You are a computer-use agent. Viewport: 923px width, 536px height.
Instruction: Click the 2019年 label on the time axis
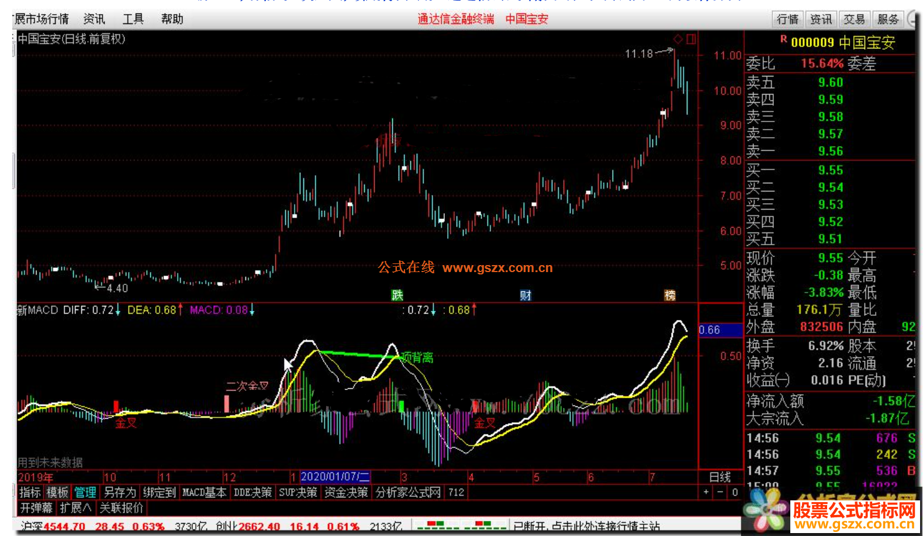pyautogui.click(x=36, y=477)
